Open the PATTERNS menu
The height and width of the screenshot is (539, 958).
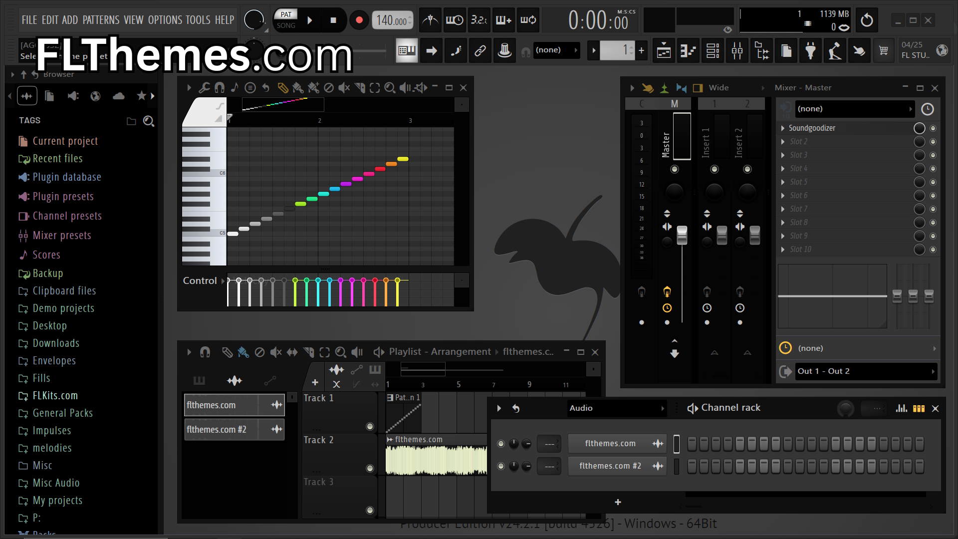[101, 20]
